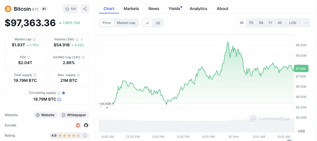Switch to the Analytics tab
This screenshot has height=141, width=317.
[x=198, y=8]
